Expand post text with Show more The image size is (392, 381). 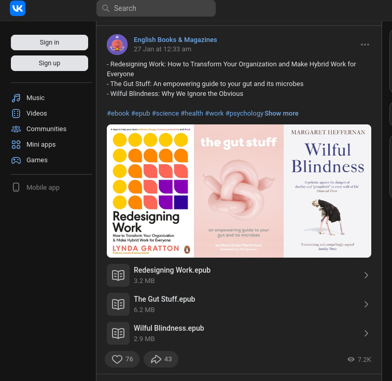(282, 114)
